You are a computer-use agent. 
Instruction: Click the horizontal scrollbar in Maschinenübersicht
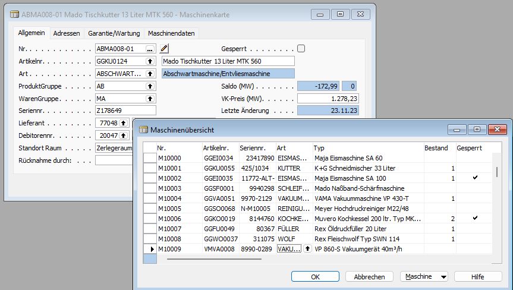pyautogui.click(x=215, y=259)
